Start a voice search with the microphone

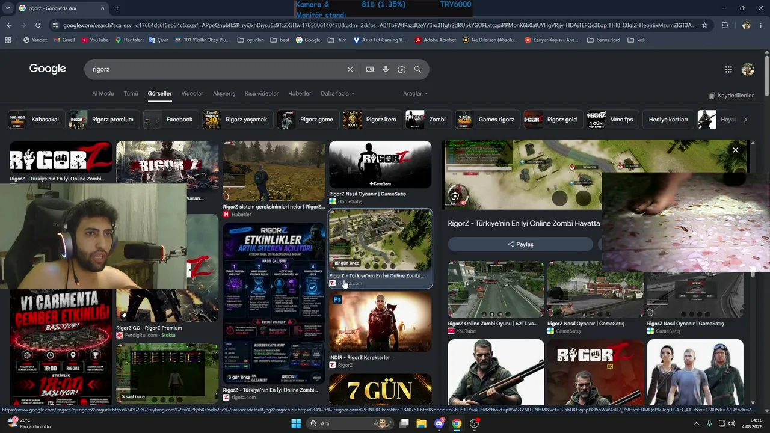[x=386, y=69]
